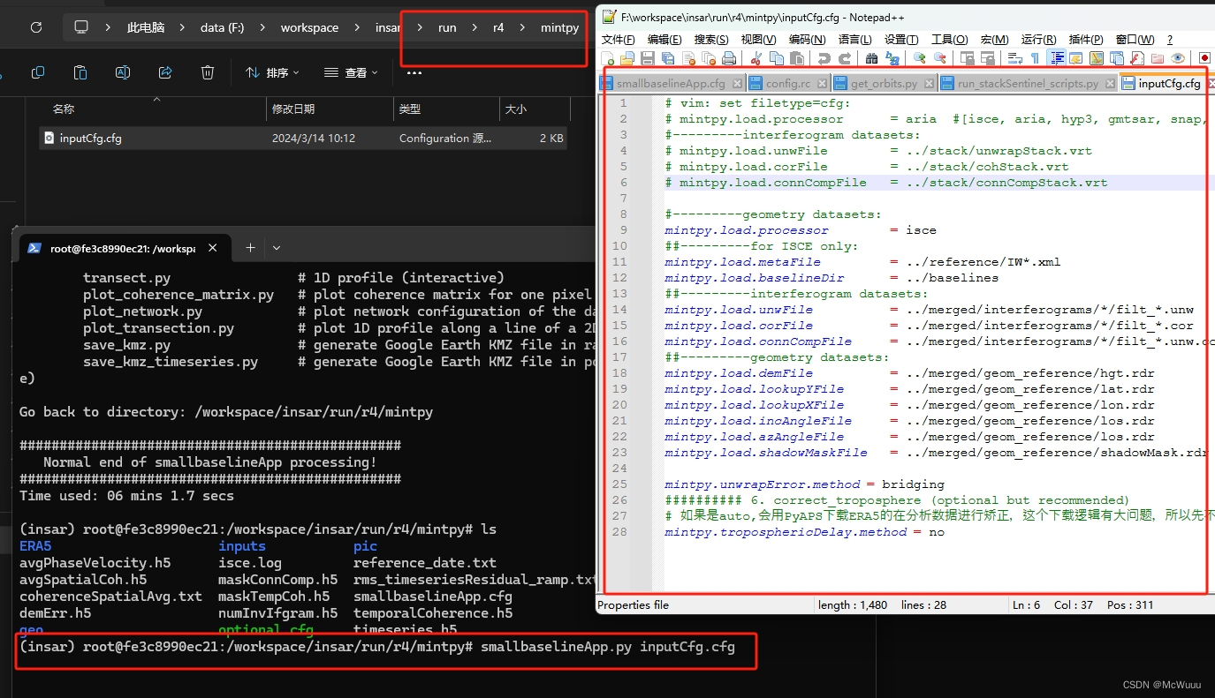Open the 排序 sort dropdown in Explorer

271,72
